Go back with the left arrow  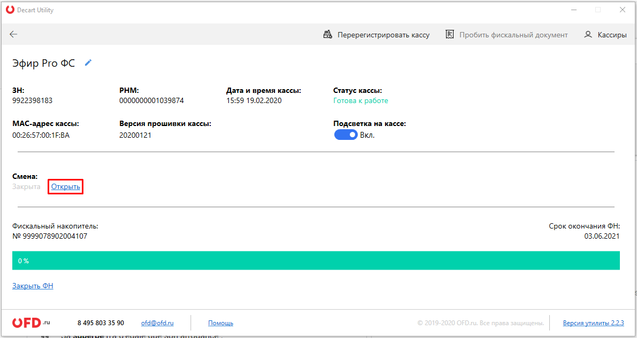point(13,35)
